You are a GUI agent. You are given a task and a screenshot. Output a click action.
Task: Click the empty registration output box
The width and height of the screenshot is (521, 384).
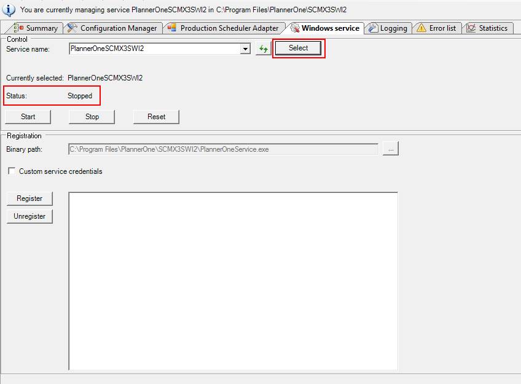(x=233, y=281)
